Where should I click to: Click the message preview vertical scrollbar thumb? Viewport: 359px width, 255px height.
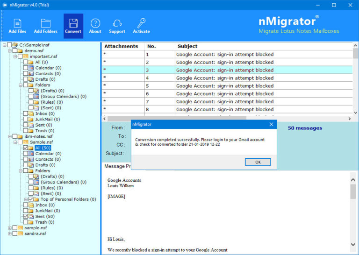tap(353, 191)
